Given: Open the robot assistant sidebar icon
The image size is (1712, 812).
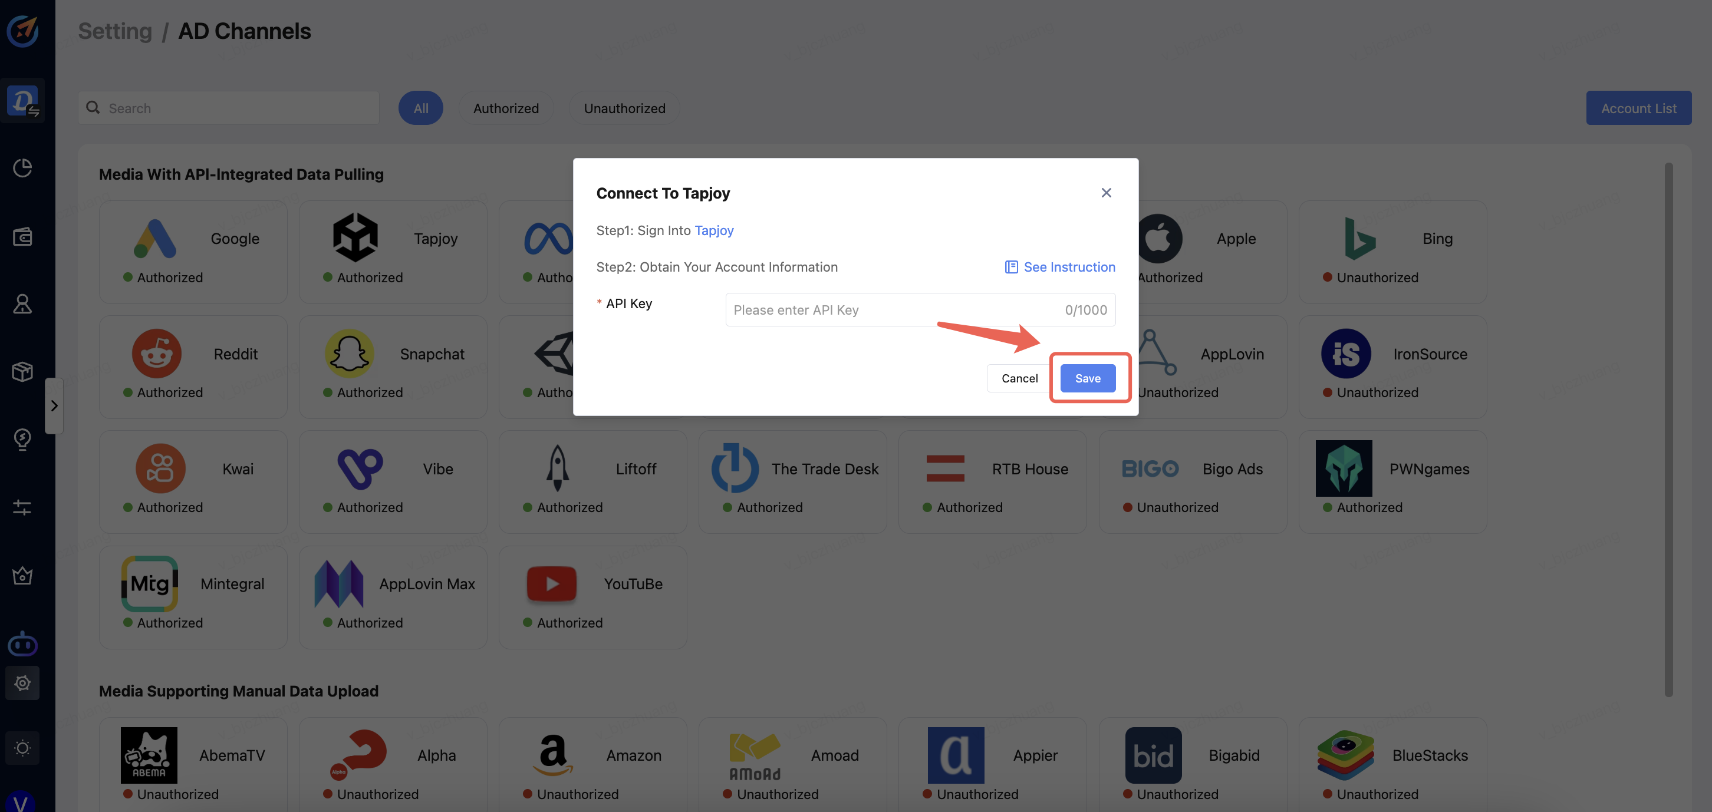Looking at the screenshot, I should (x=22, y=643).
